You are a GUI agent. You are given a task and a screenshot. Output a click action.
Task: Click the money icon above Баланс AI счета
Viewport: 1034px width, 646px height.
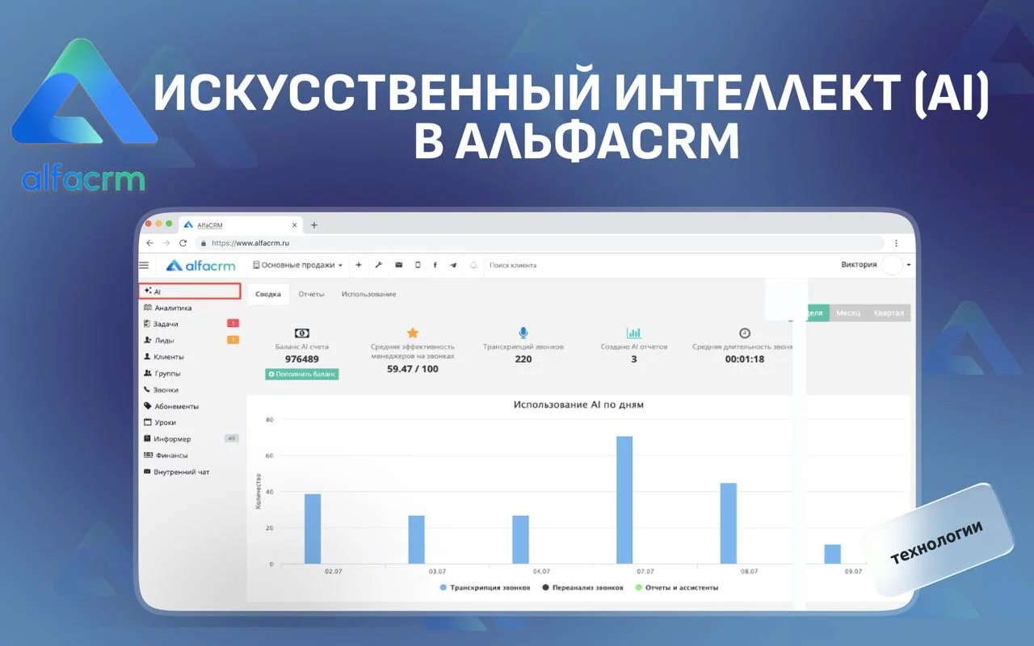tap(302, 333)
